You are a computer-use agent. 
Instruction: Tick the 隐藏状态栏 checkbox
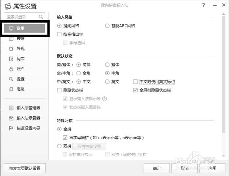point(59,90)
